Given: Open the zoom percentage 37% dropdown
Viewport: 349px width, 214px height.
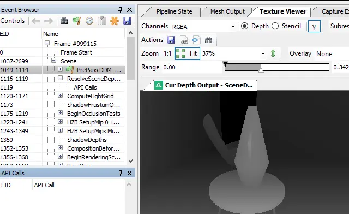Looking at the screenshot, I should pos(234,53).
